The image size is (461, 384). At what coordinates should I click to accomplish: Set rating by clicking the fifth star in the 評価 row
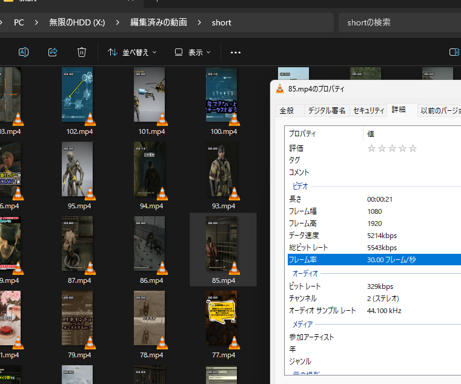(413, 148)
